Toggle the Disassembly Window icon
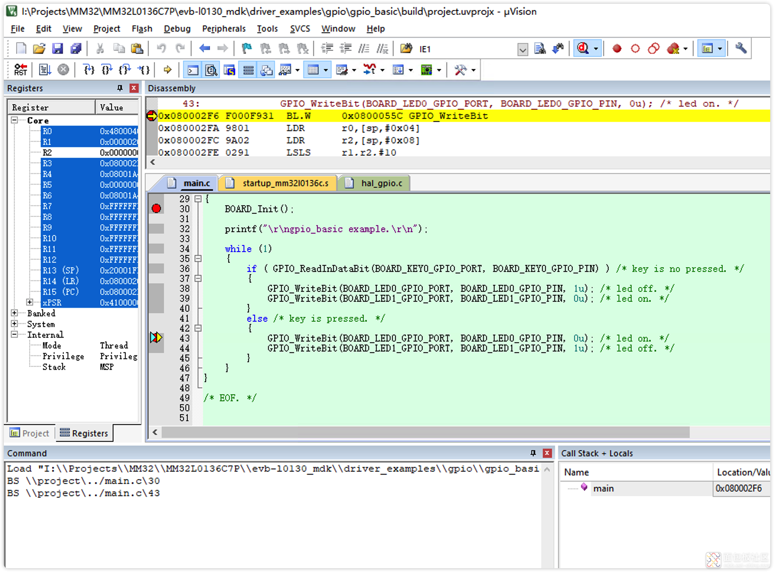Viewport: 774px width, 572px height. pyautogui.click(x=211, y=70)
